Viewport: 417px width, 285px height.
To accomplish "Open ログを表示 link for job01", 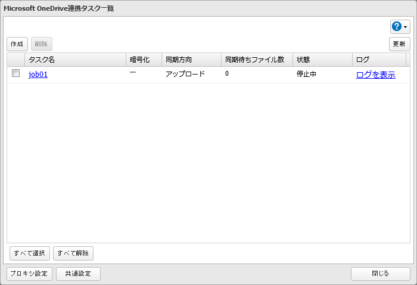I will click(375, 75).
